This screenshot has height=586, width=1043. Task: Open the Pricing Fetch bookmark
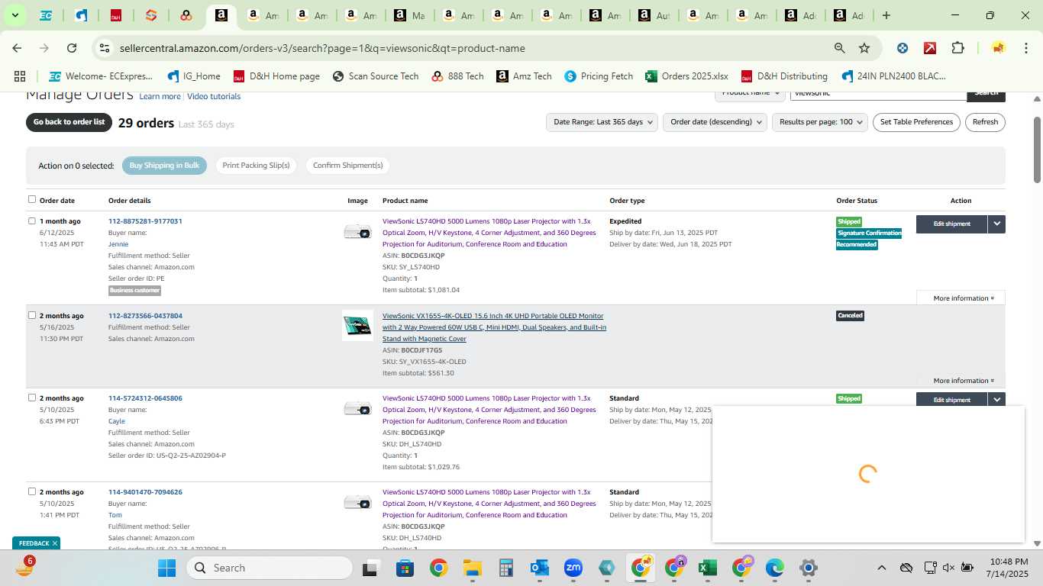[x=599, y=76]
